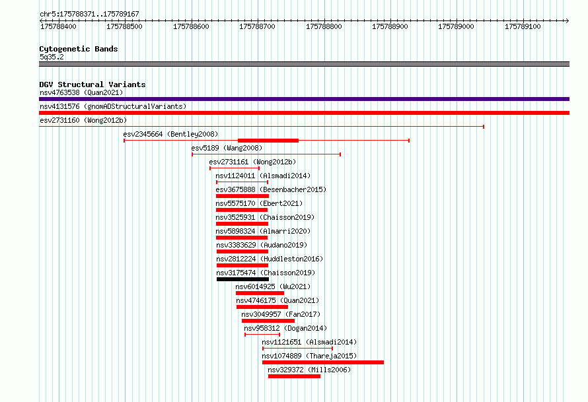Viewport: 588px width, 402px height.
Task: Select the red bar under nsv6014925
Action: point(260,293)
